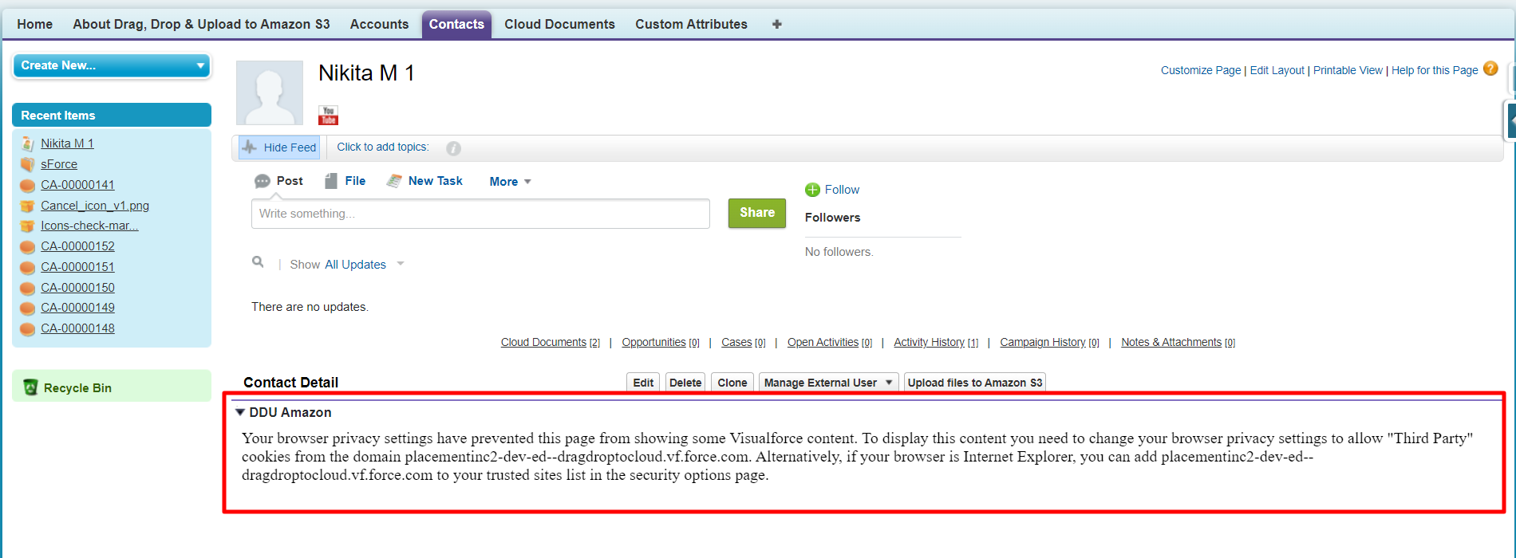Viewport: 1516px width, 558px height.
Task: Jump to Open Activities related list
Action: click(x=830, y=342)
